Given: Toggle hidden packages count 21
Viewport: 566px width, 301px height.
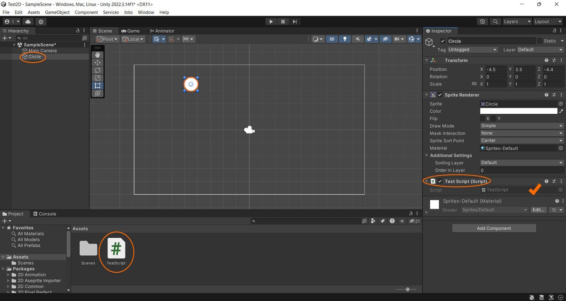Looking at the screenshot, I should point(414,221).
